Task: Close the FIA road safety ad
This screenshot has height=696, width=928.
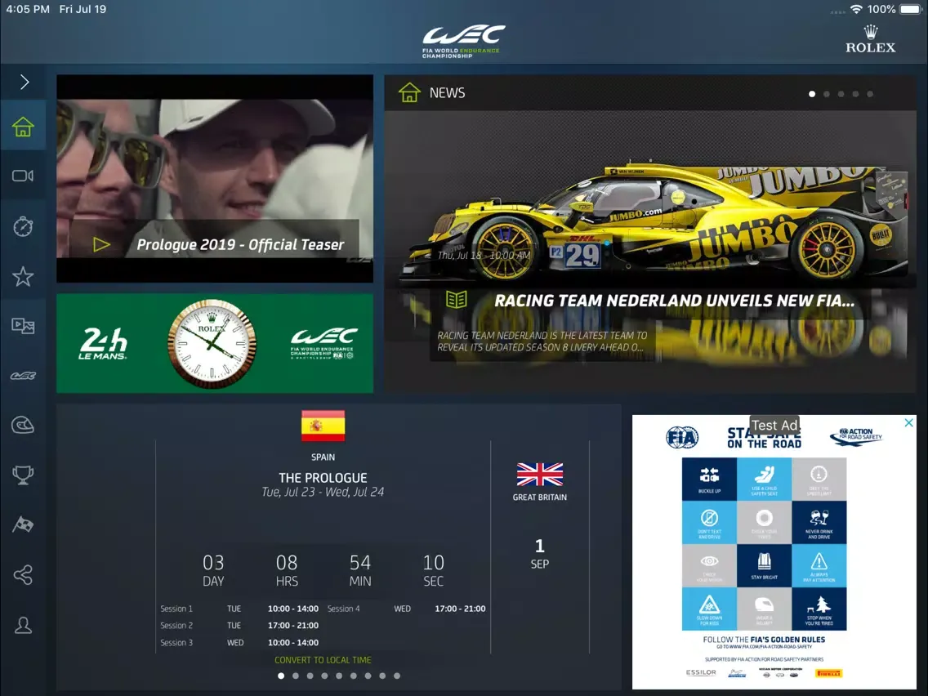Action: 909,422
